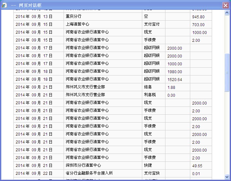Click the vertical scrollbar thumb
The width and height of the screenshot is (231, 181).
(227, 73)
